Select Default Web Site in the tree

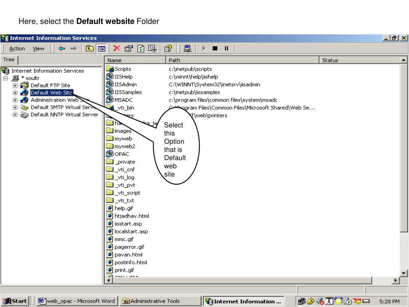52,93
